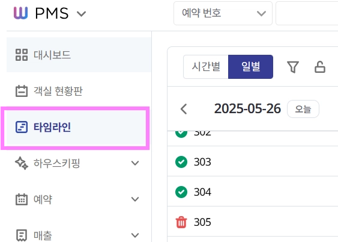Image resolution: width=338 pixels, height=242 pixels.
Task: Select the 일별 view toggle
Action: click(251, 67)
